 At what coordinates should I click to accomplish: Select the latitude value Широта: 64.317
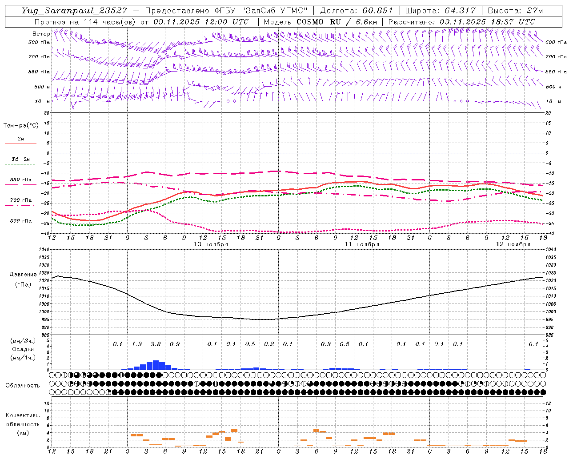point(440,10)
